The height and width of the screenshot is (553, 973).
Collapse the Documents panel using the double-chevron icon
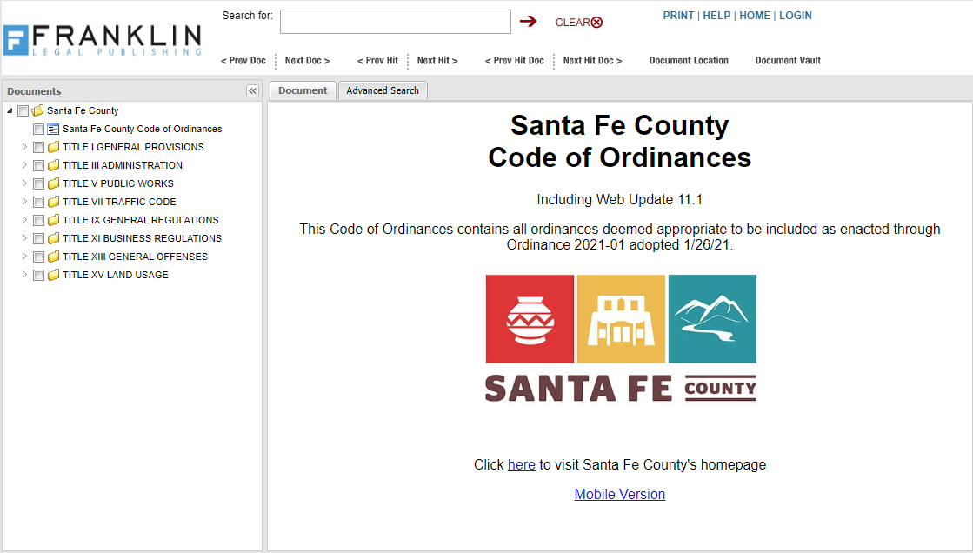coord(252,90)
